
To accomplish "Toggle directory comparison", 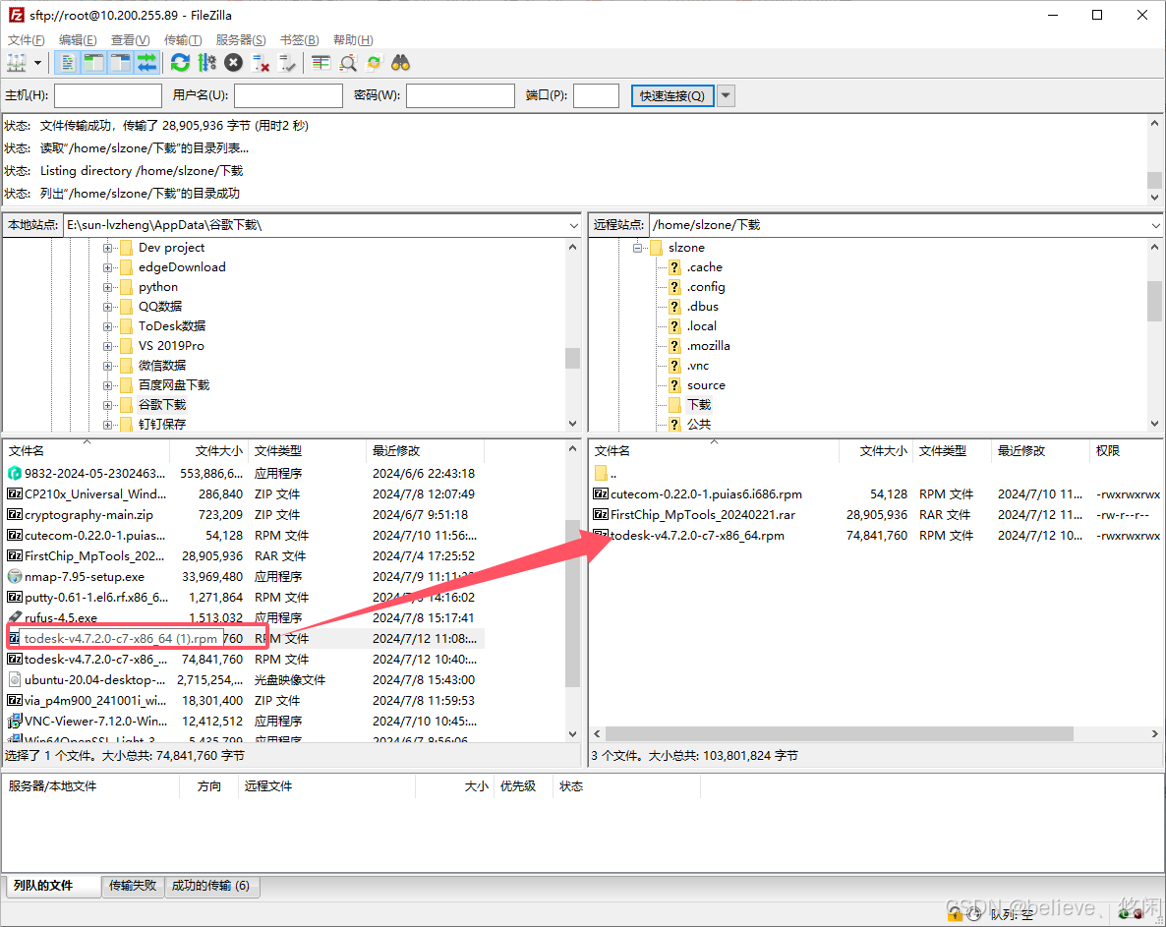I will pyautogui.click(x=347, y=63).
